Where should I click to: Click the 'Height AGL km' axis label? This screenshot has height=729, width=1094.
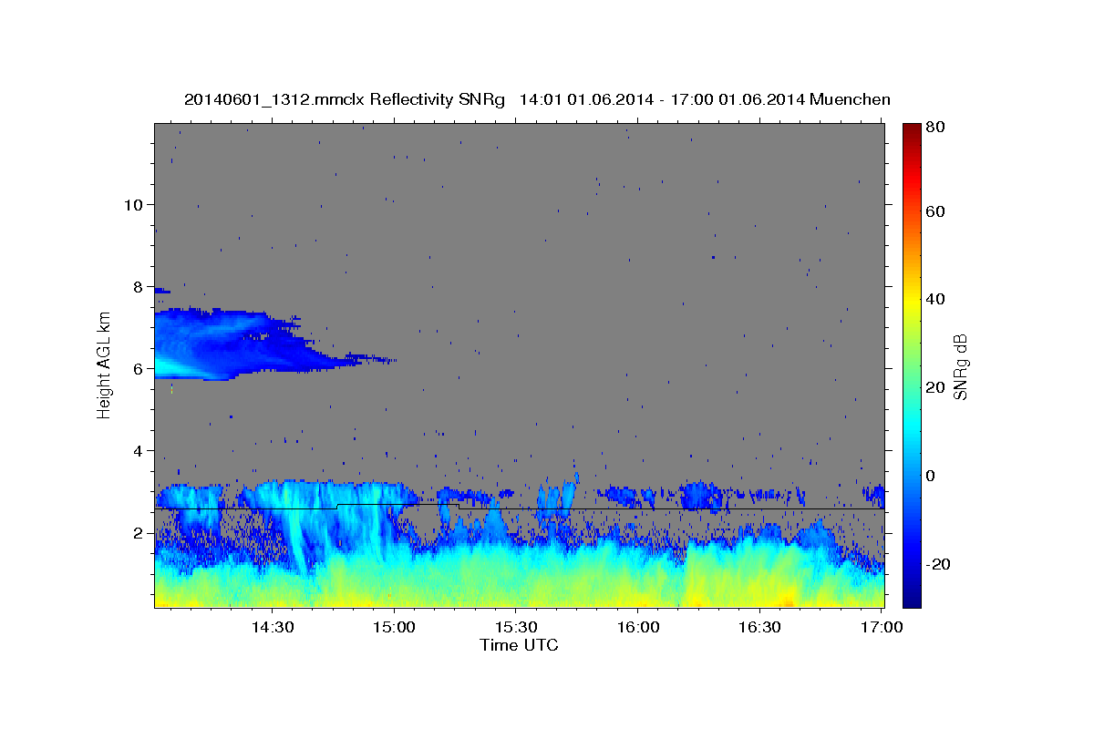pyautogui.click(x=104, y=364)
